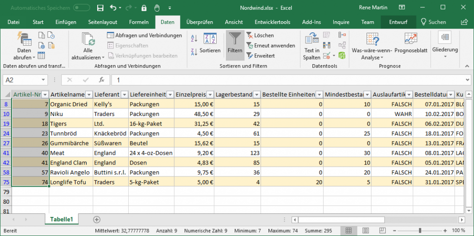This screenshot has width=474, height=236.
Task: Switch to Normal view icon in status bar
Action: pyautogui.click(x=348, y=231)
